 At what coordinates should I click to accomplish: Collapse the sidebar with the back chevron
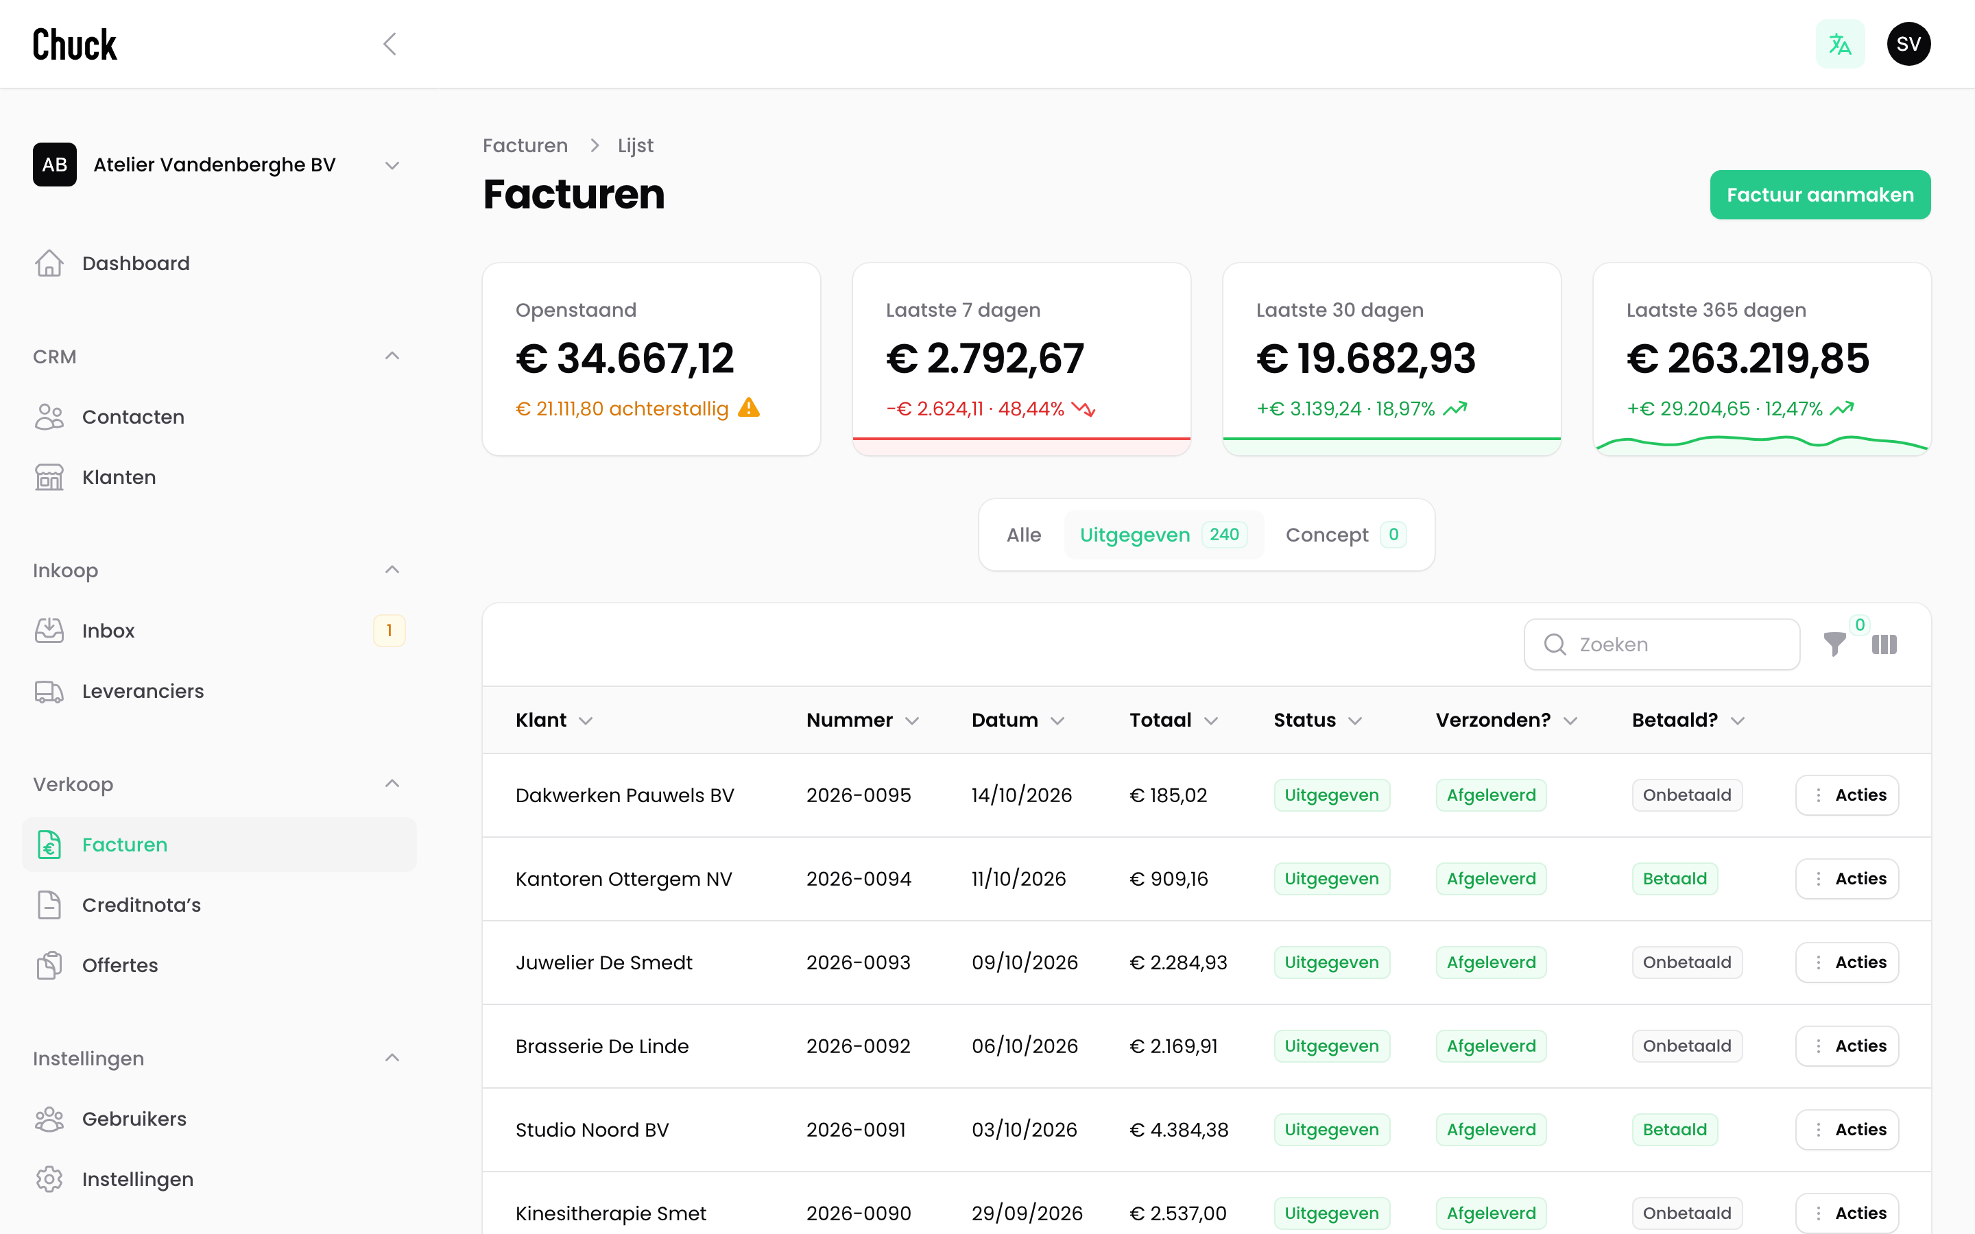pyautogui.click(x=390, y=44)
